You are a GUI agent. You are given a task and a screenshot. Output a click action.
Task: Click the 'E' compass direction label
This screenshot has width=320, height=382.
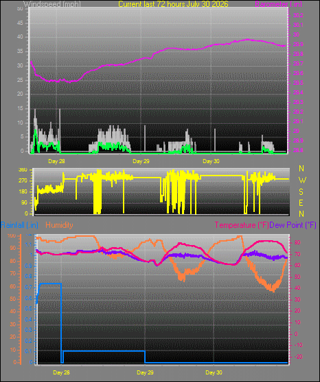301,202
